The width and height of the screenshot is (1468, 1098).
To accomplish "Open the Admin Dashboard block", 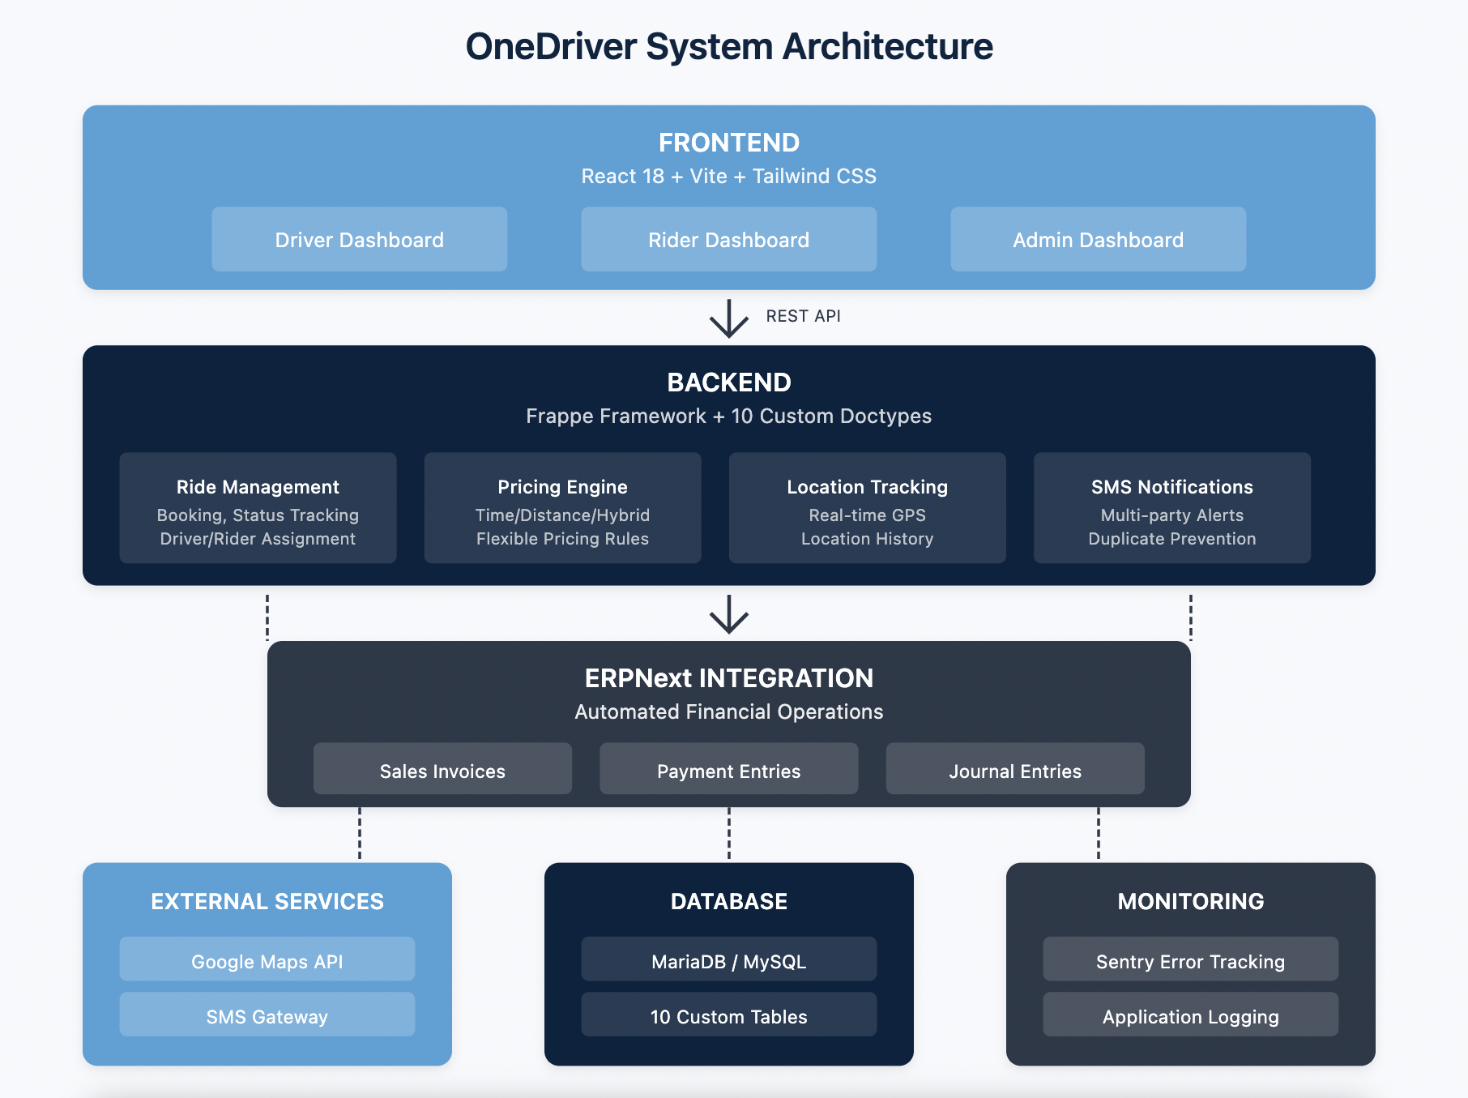I will coord(1097,239).
